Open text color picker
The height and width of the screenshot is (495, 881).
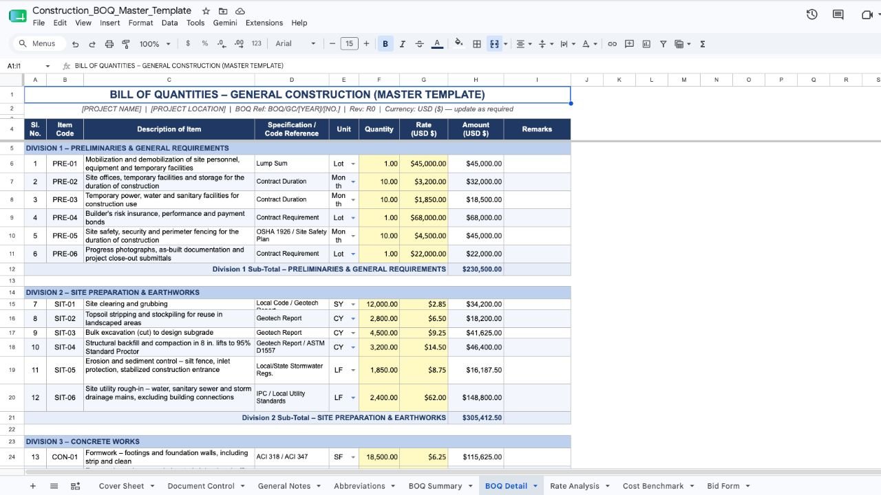click(437, 44)
